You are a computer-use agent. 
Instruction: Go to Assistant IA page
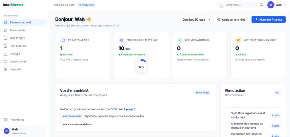pos(24,30)
